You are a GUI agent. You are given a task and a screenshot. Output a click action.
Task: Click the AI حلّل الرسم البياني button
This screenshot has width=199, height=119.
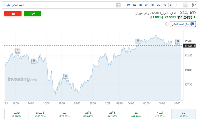pos(181,24)
